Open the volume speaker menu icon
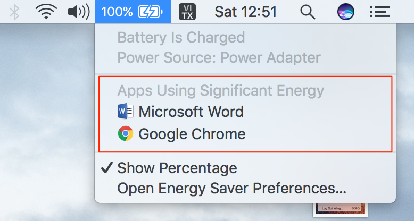The width and height of the screenshot is (414, 221). [x=79, y=12]
